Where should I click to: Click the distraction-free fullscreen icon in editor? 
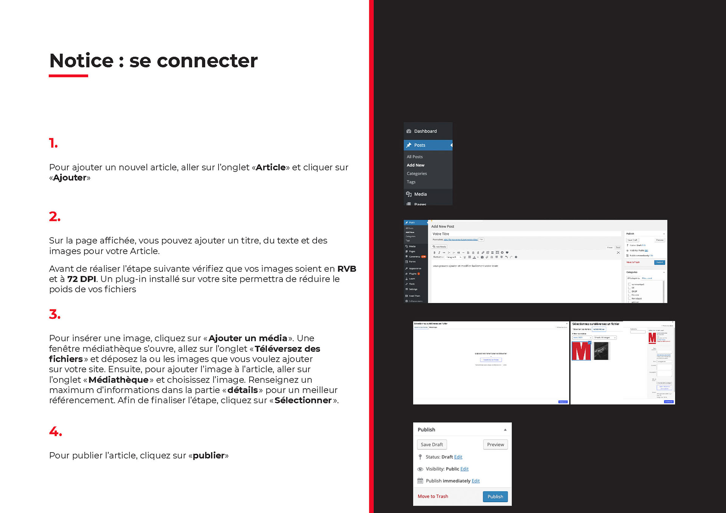point(618,253)
